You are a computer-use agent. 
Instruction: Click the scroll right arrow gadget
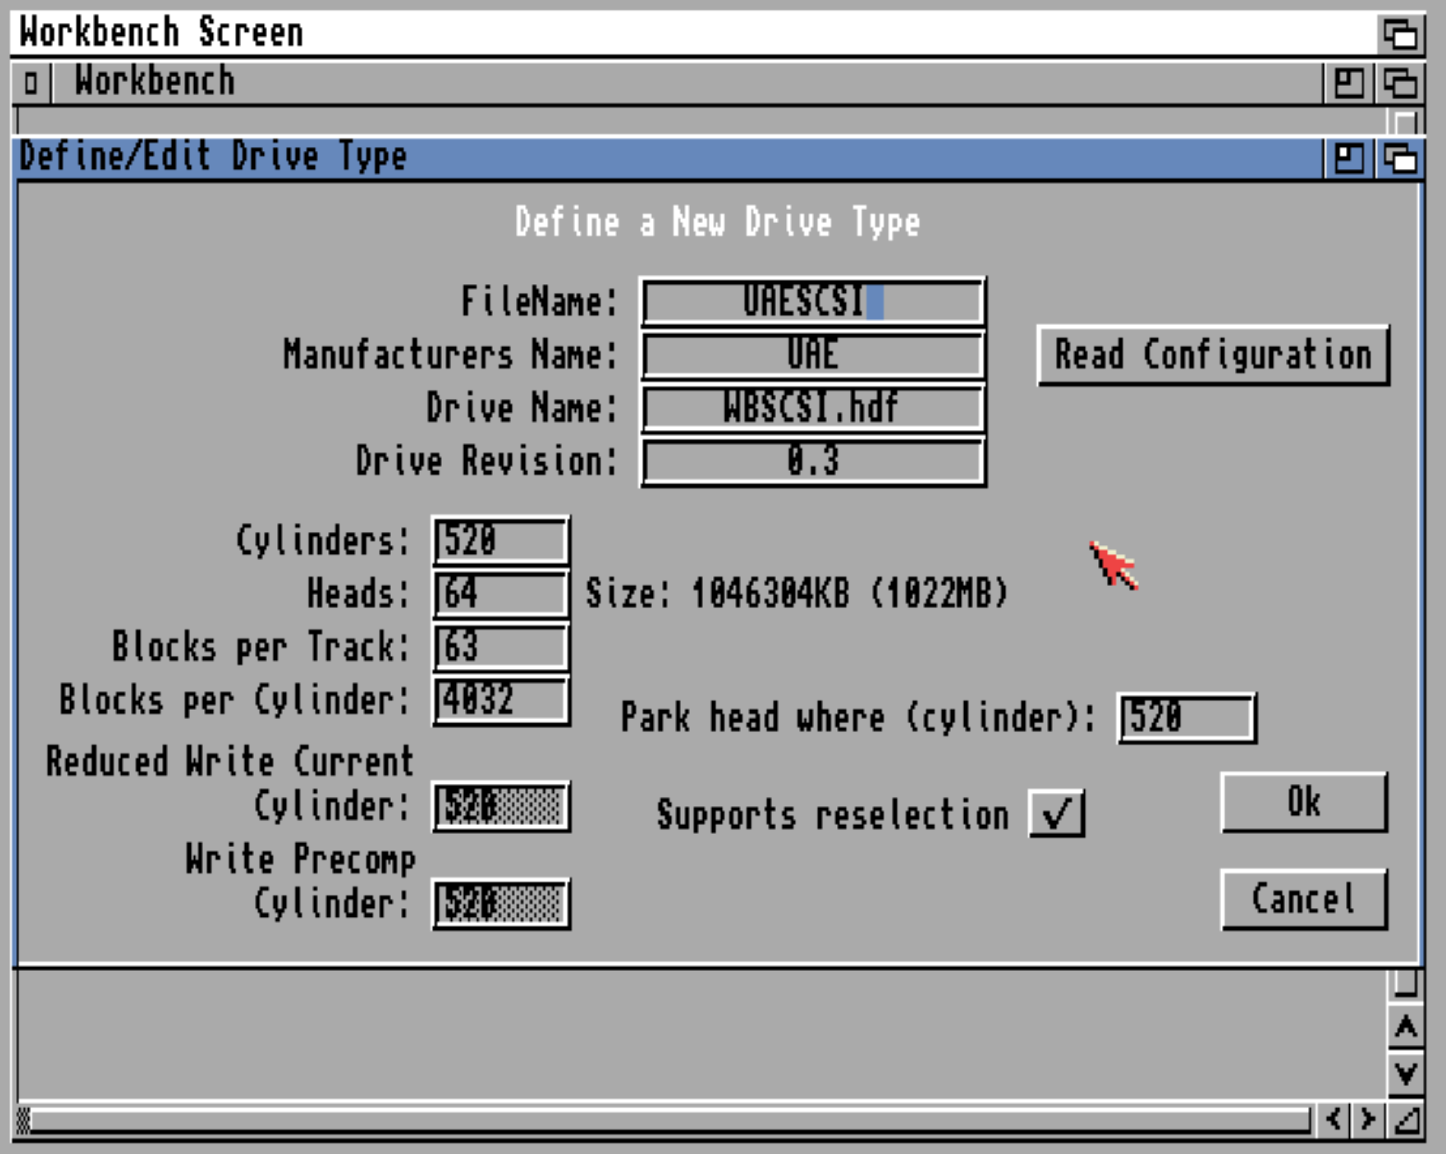(x=1368, y=1118)
